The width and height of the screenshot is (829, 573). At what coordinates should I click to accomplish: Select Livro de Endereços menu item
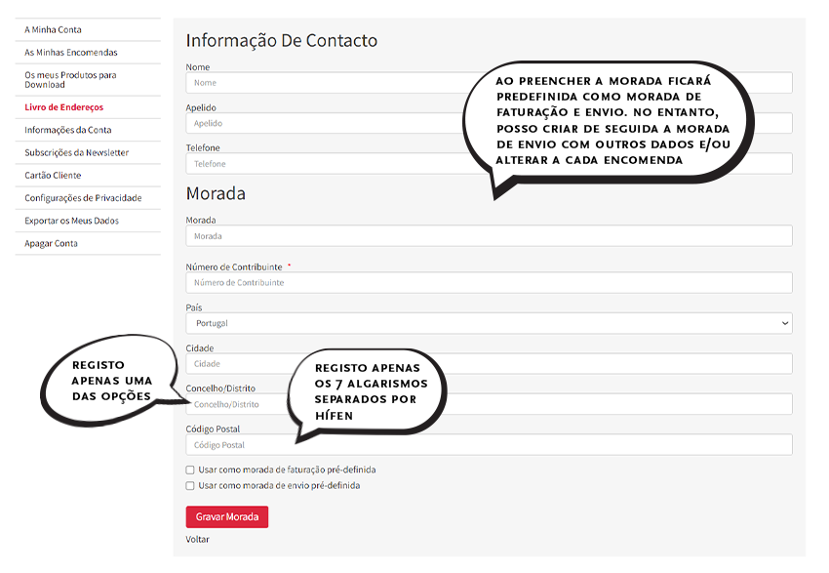point(63,107)
